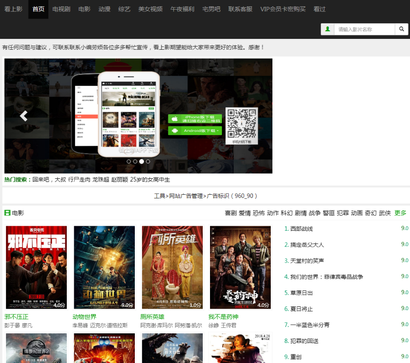Screen dimensions: 410x363
Task: Select the third carousel dot indicator
Action: point(142,161)
